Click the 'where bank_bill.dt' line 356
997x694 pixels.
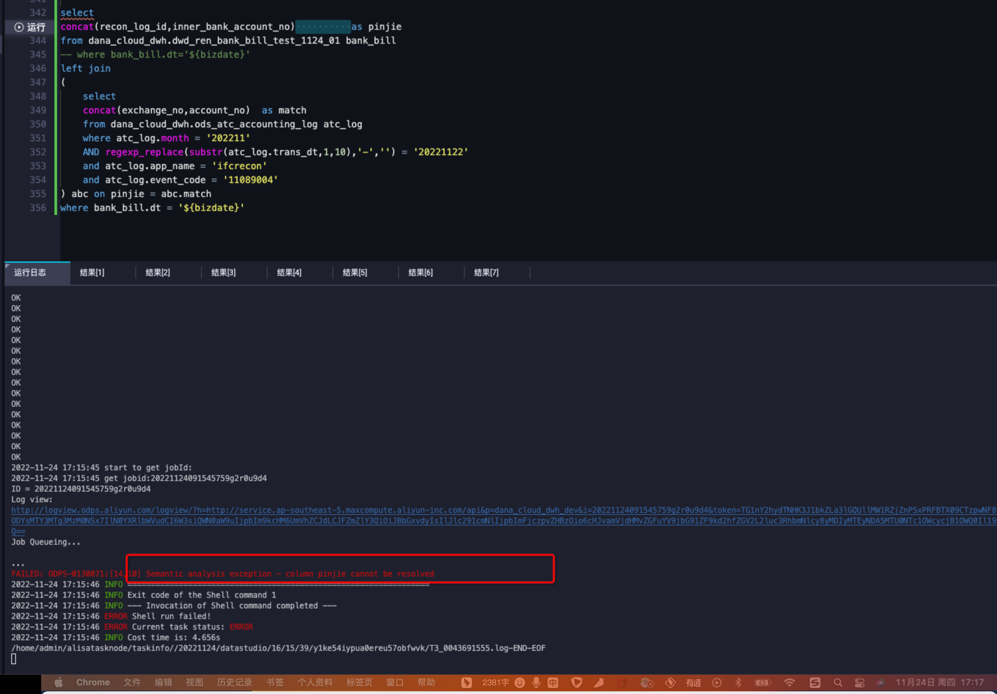(152, 207)
